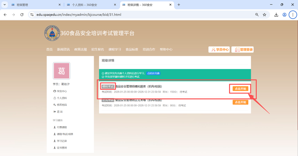Click the 360食品安全 platform logo

52,33
